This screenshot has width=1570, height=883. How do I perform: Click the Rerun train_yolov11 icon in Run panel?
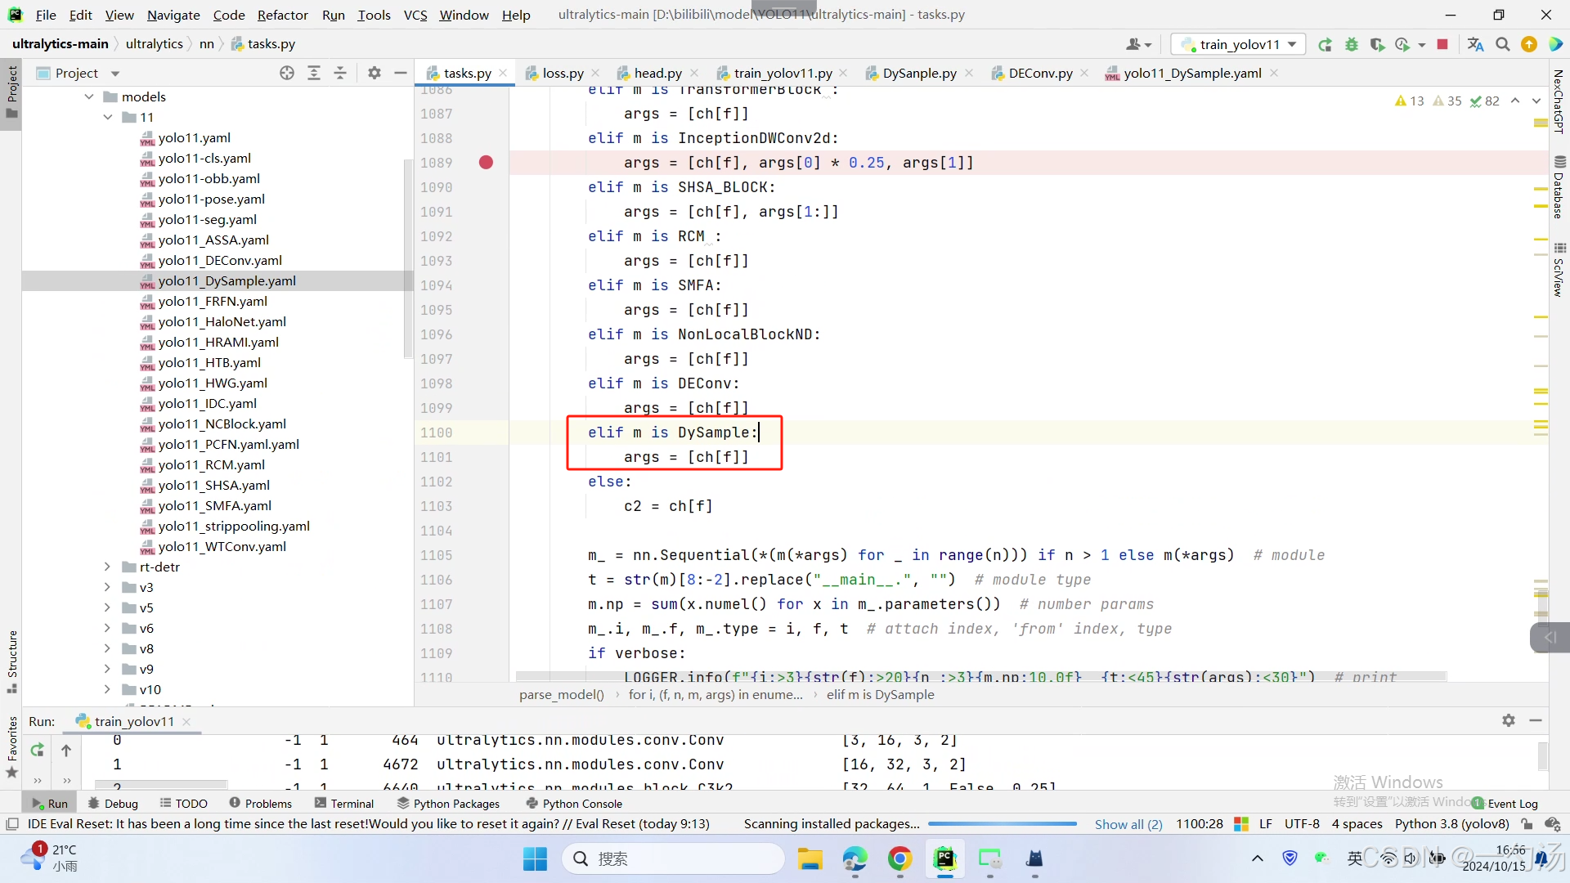click(x=37, y=750)
